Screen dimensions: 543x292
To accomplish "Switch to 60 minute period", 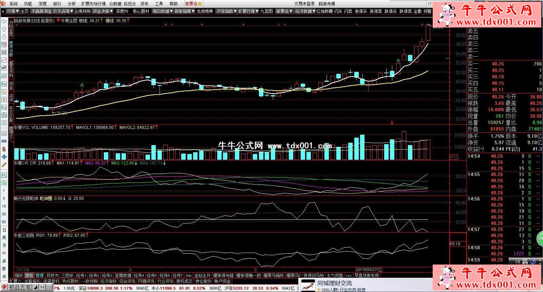I will 4,222.
